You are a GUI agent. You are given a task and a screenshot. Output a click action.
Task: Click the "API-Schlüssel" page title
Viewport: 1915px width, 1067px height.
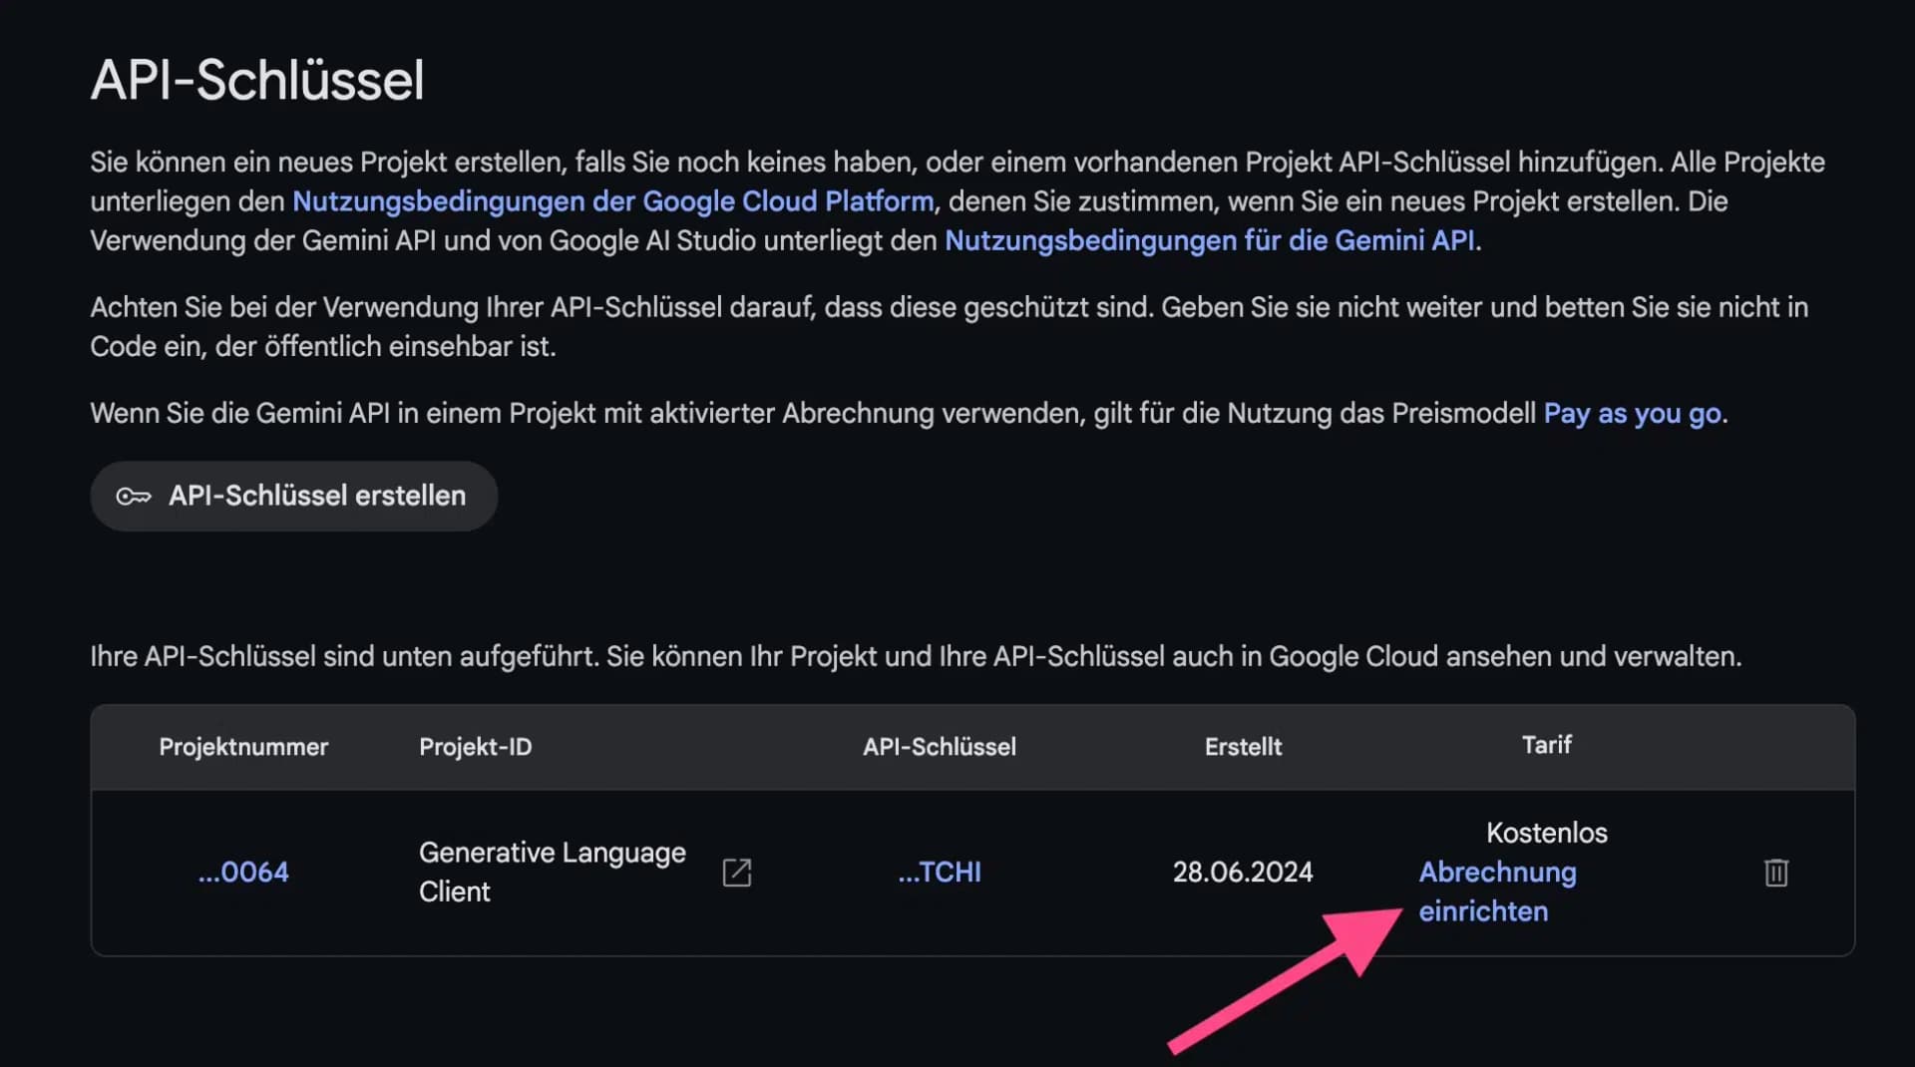click(x=256, y=80)
